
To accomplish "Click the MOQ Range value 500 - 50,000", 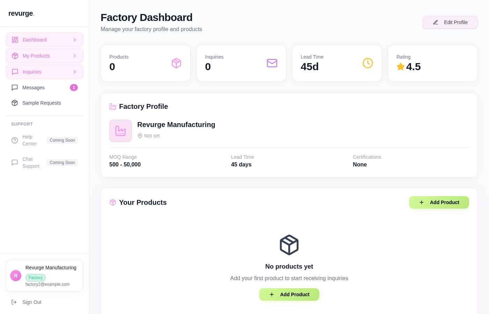I will pos(125,165).
